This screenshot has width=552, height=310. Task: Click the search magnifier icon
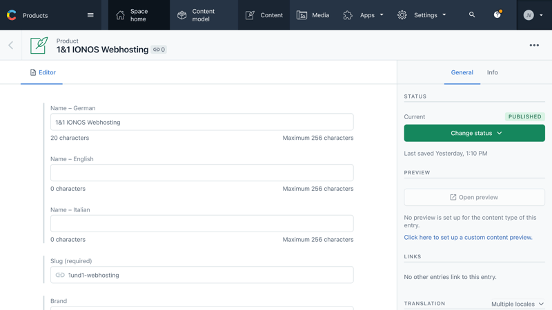pos(472,14)
